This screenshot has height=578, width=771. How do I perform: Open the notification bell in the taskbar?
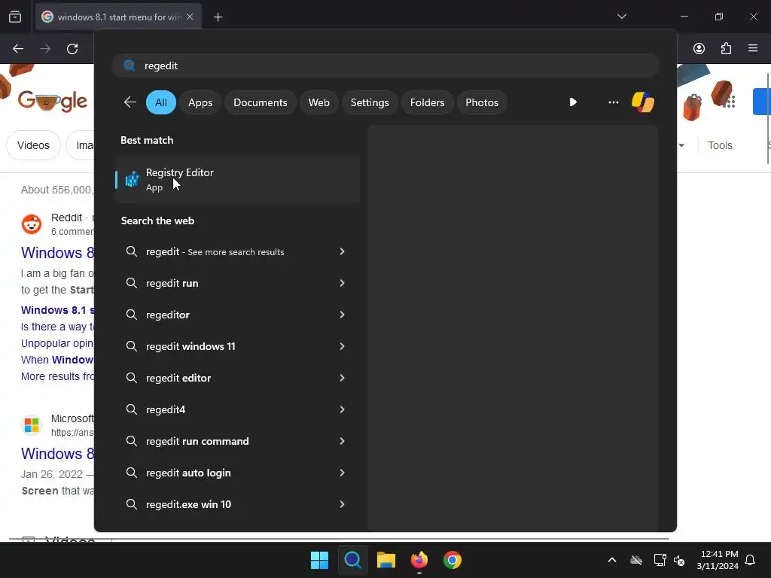[x=750, y=560]
